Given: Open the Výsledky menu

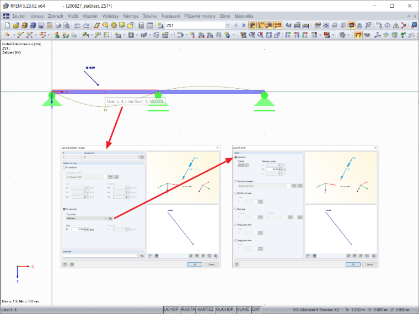Looking at the screenshot, I should pos(110,16).
